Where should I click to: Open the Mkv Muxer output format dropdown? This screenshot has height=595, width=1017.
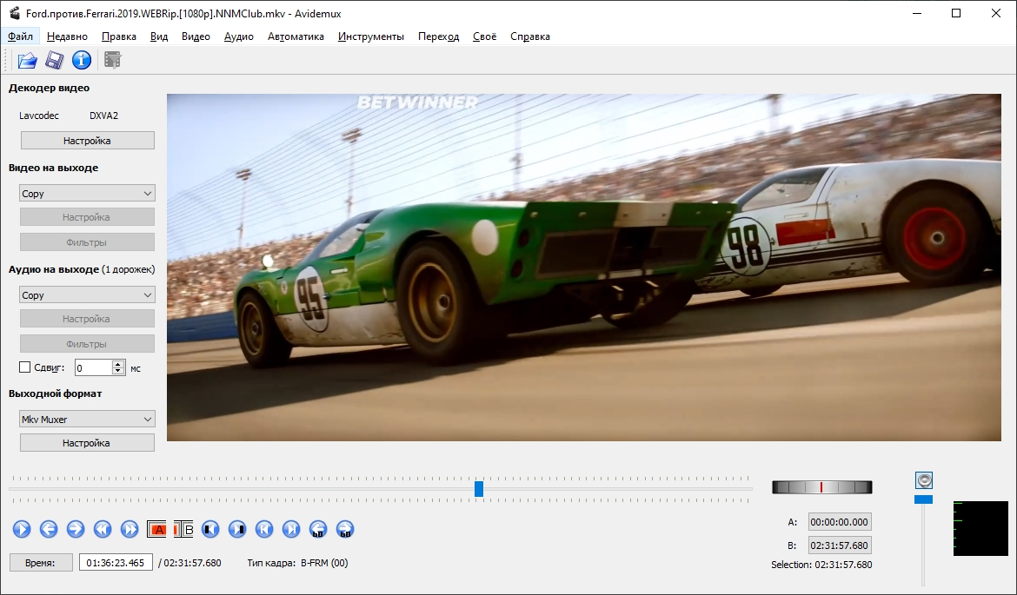coord(87,420)
